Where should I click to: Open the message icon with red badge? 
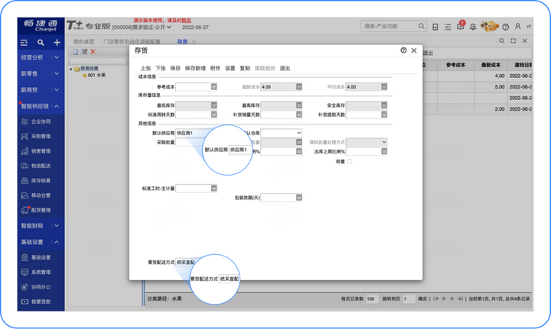pos(461,26)
